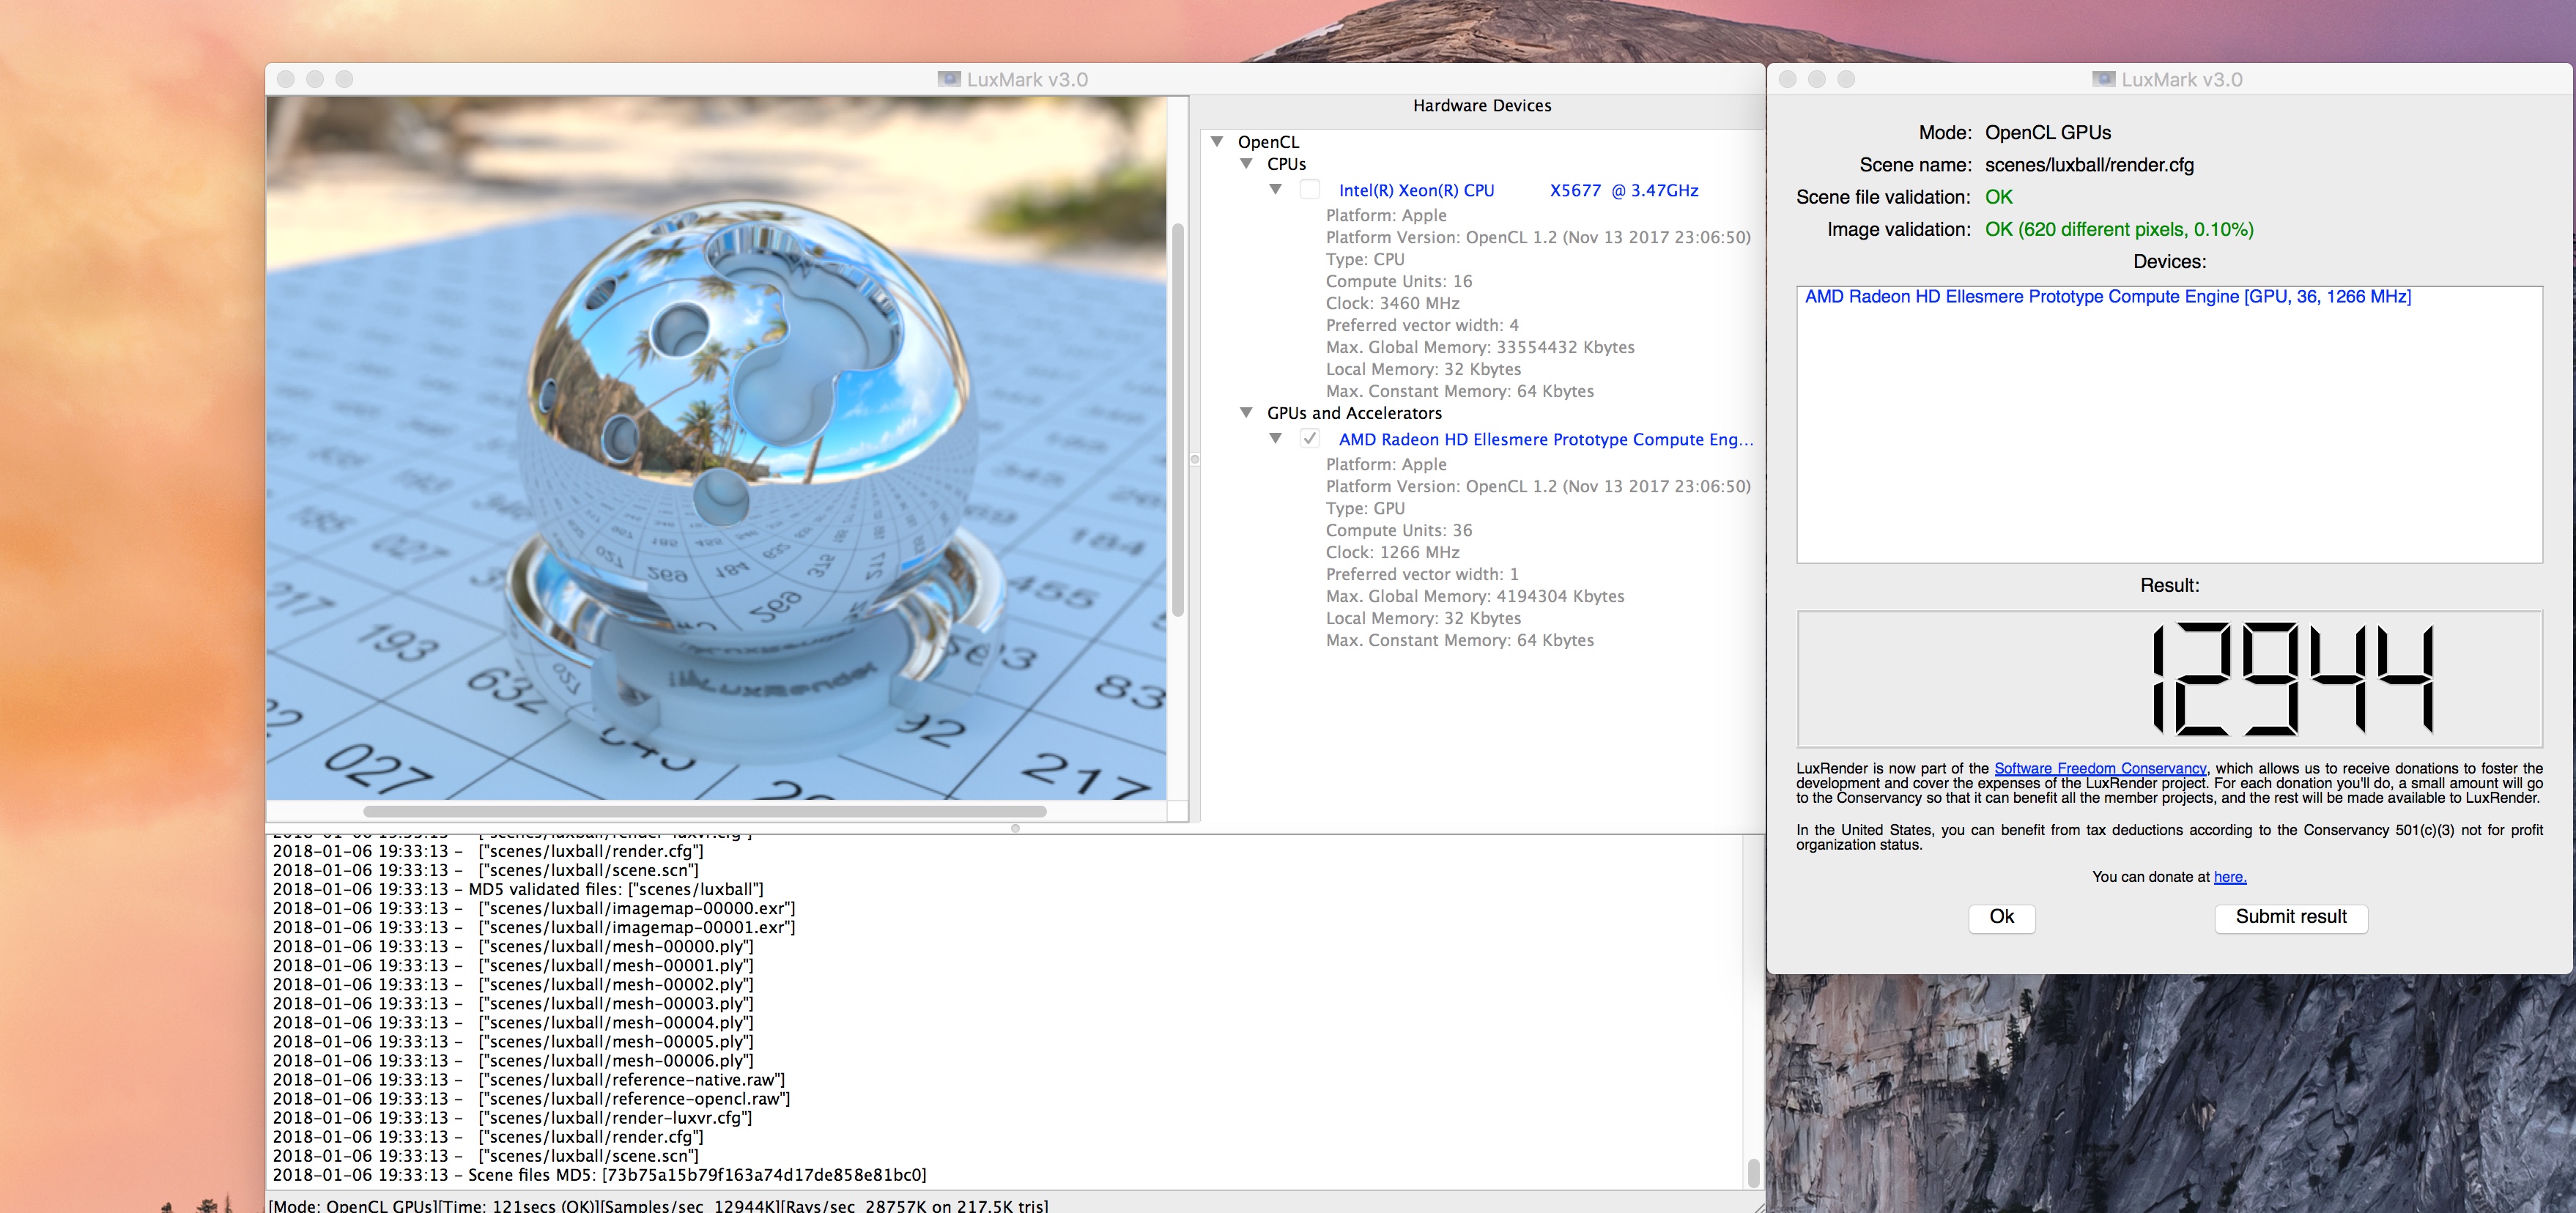The width and height of the screenshot is (2576, 1213).
Task: Click the 'MD5 validated files' log line
Action: point(518,889)
